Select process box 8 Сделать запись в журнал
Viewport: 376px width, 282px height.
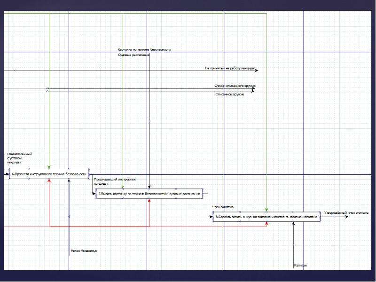[x=266, y=217]
